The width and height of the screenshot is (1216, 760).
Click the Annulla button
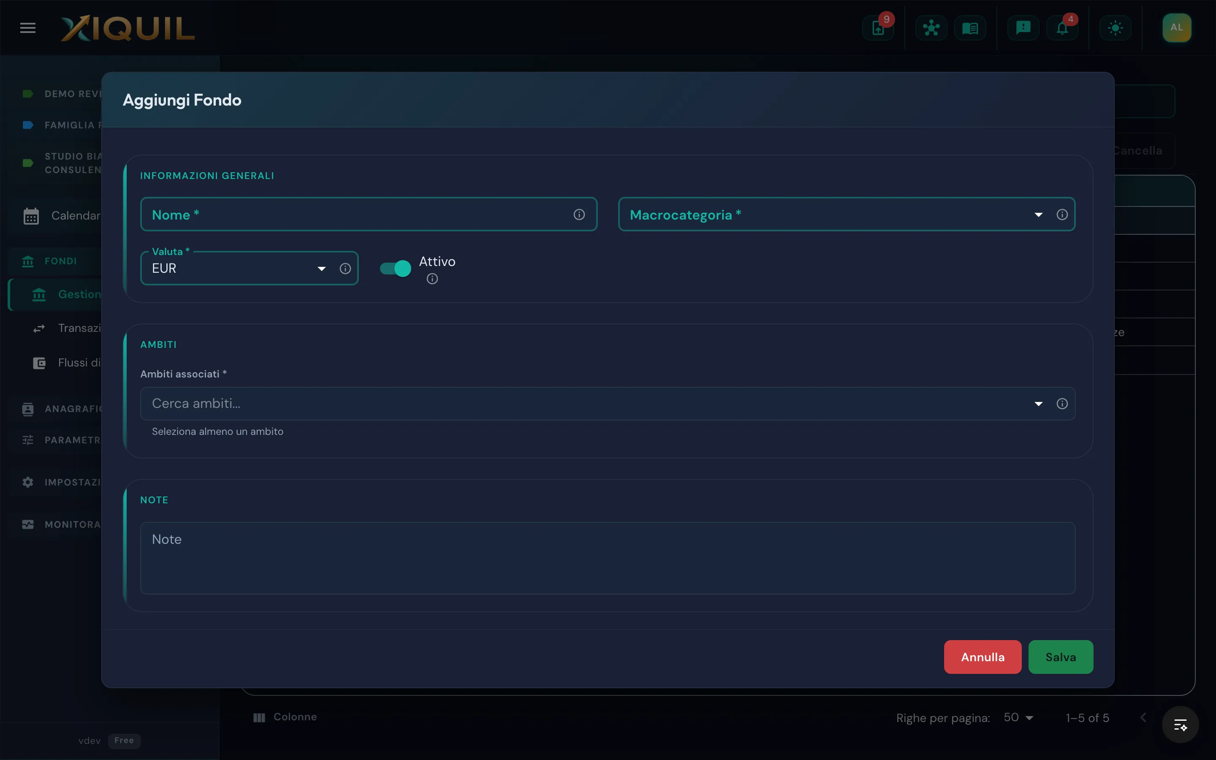983,657
